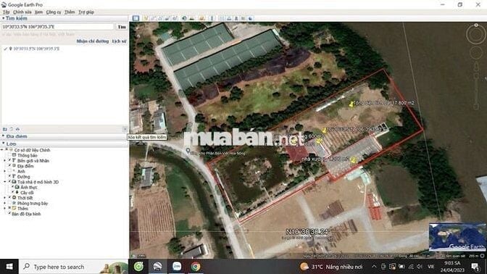Click the Print toolbar icon
487x274 pixels.
coord(229,18)
